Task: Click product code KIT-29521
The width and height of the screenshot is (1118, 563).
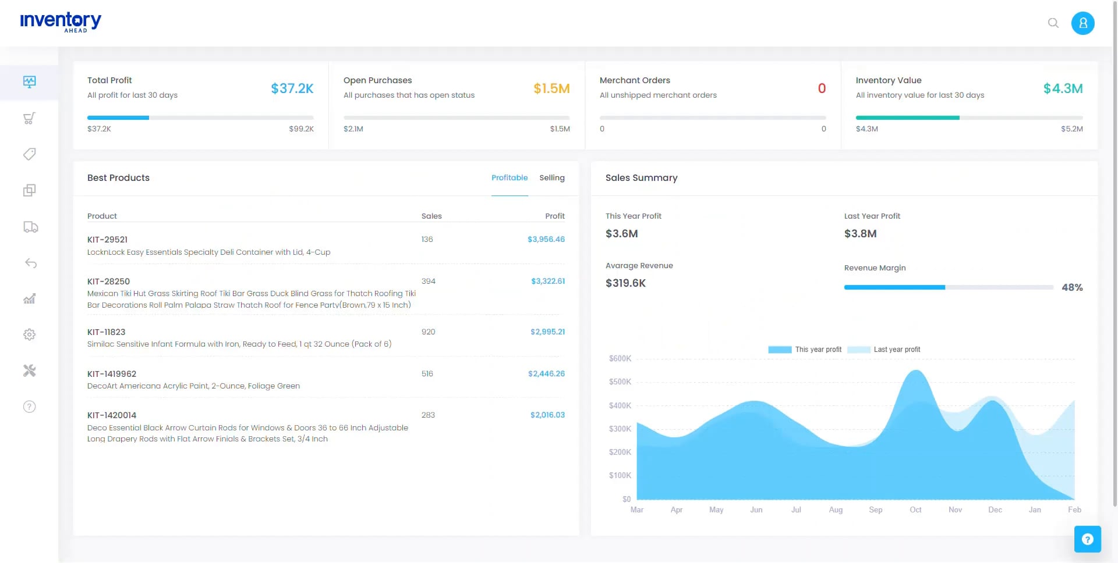Action: coord(107,240)
